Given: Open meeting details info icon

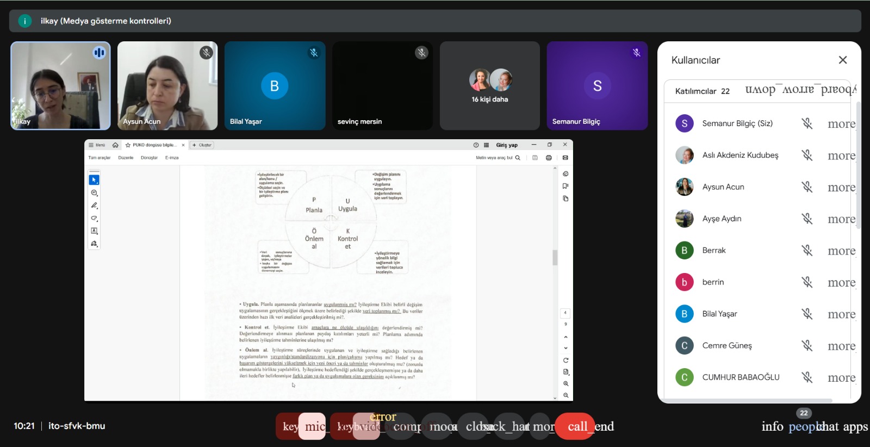Looking at the screenshot, I should (x=772, y=426).
